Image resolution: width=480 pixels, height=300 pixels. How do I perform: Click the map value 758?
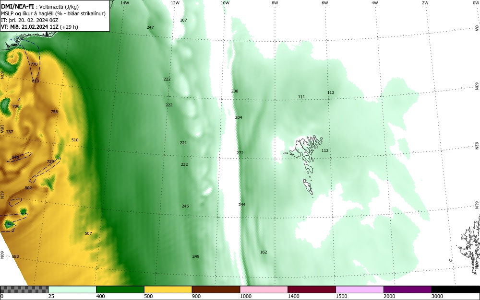[x=54, y=112]
